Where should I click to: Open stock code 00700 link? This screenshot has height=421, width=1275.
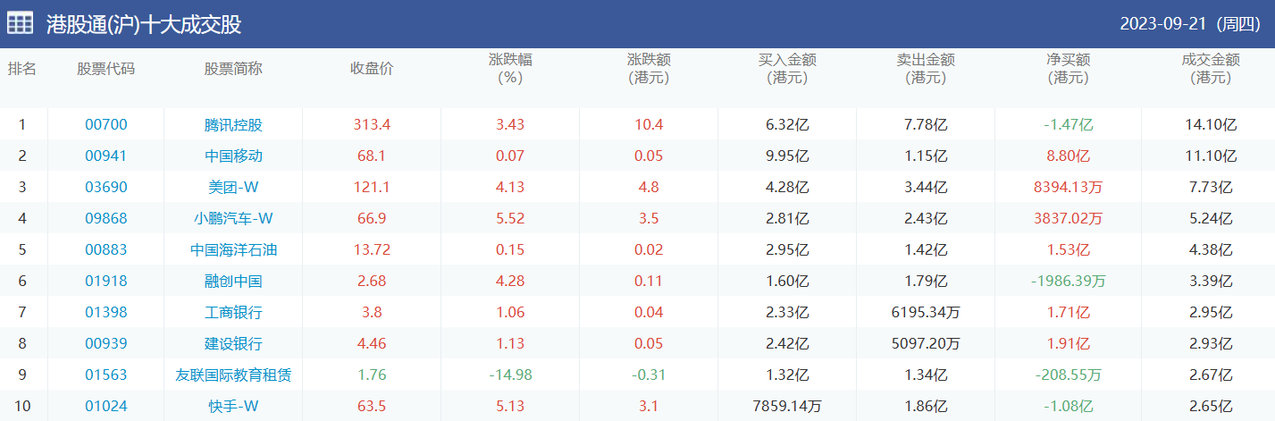(x=105, y=125)
